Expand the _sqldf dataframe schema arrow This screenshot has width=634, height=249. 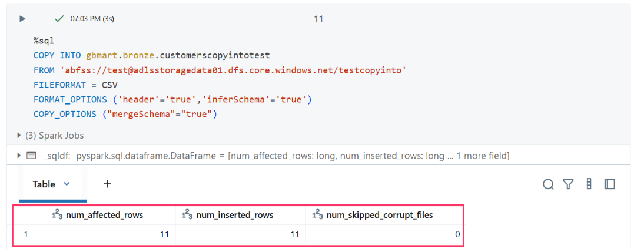point(19,156)
